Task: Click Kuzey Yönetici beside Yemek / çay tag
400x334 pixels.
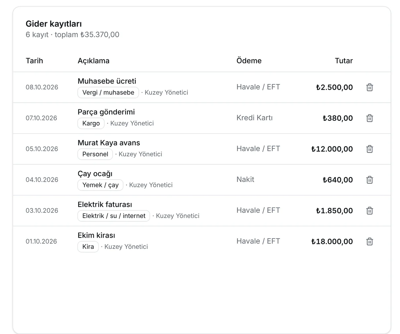Action: (x=151, y=185)
